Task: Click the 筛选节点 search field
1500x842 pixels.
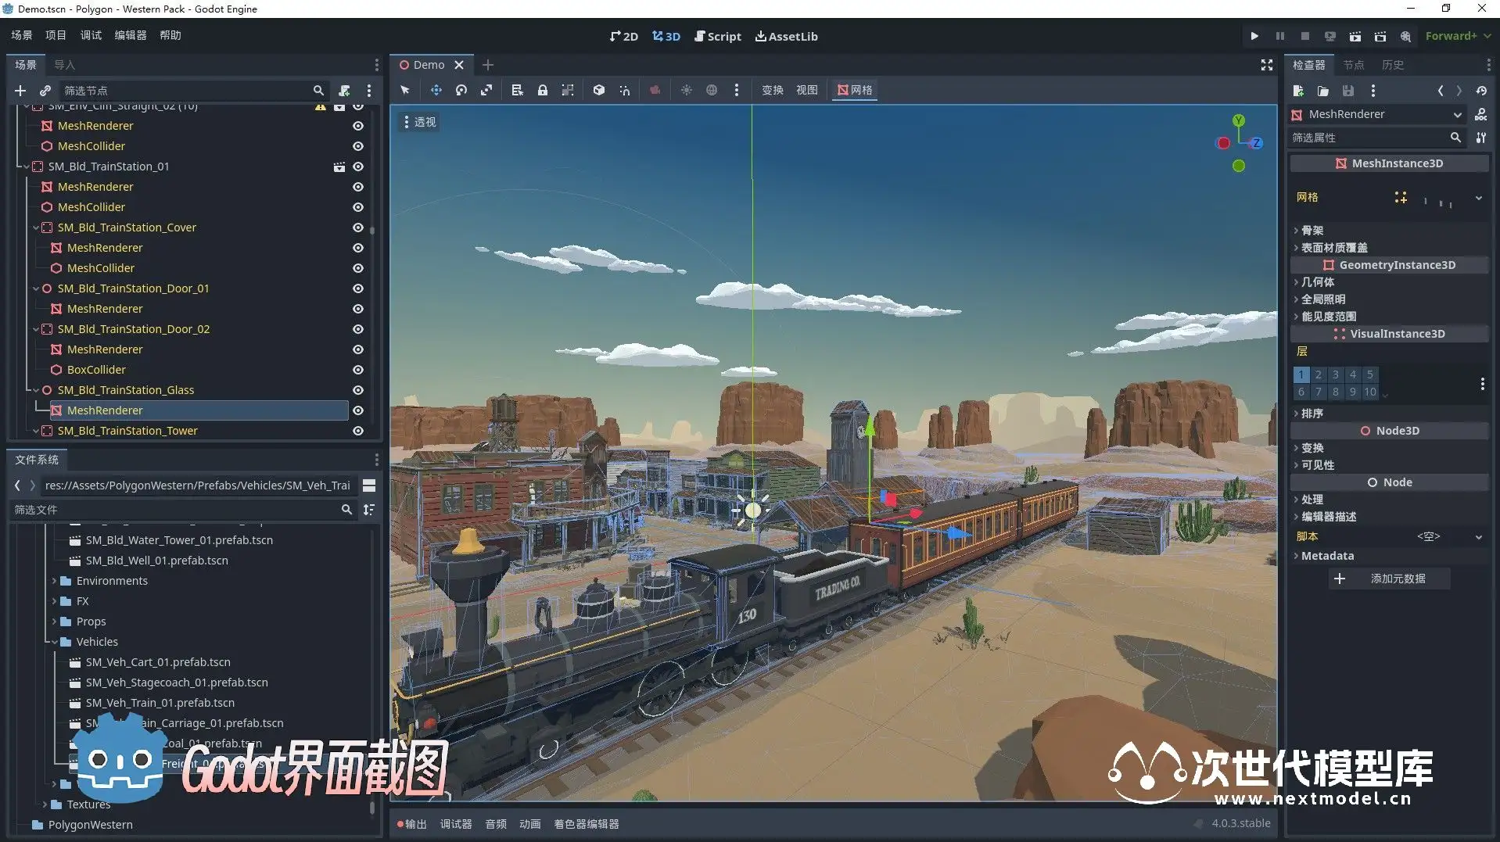Action: pyautogui.click(x=186, y=91)
